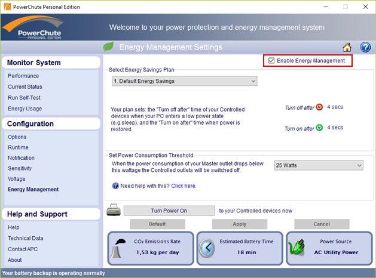The width and height of the screenshot is (376, 278).
Task: Open Current Status page
Action: [x=25, y=87]
